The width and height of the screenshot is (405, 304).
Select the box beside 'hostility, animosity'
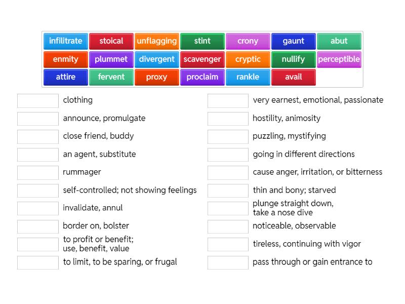(228, 119)
